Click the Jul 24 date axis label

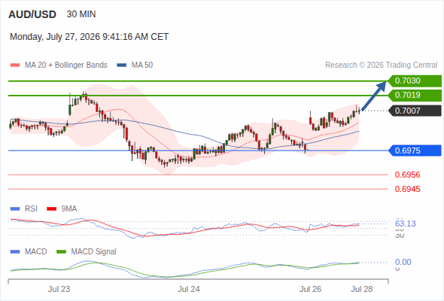[189, 289]
